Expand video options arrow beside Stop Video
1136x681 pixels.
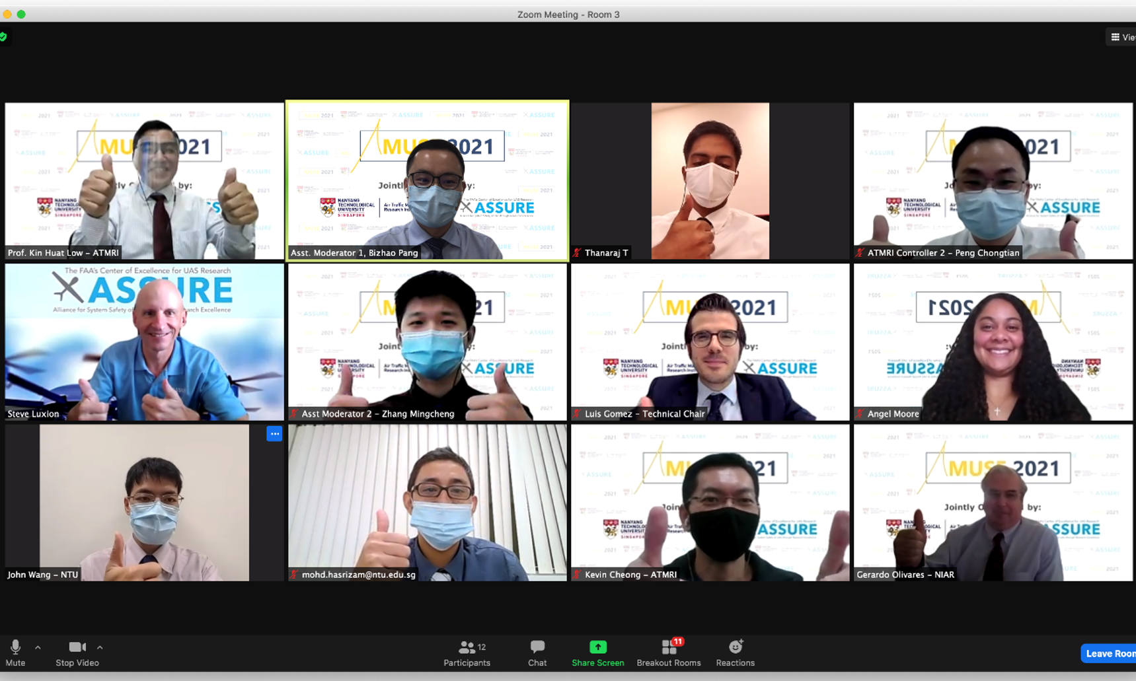100,647
